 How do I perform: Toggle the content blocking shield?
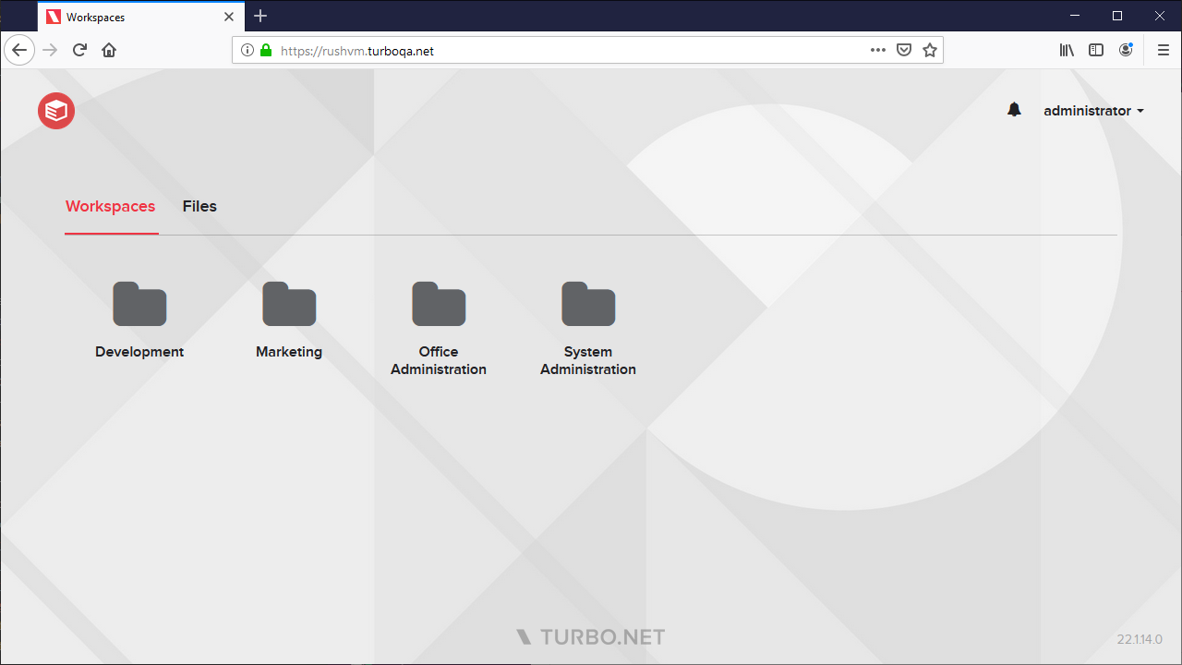903,50
